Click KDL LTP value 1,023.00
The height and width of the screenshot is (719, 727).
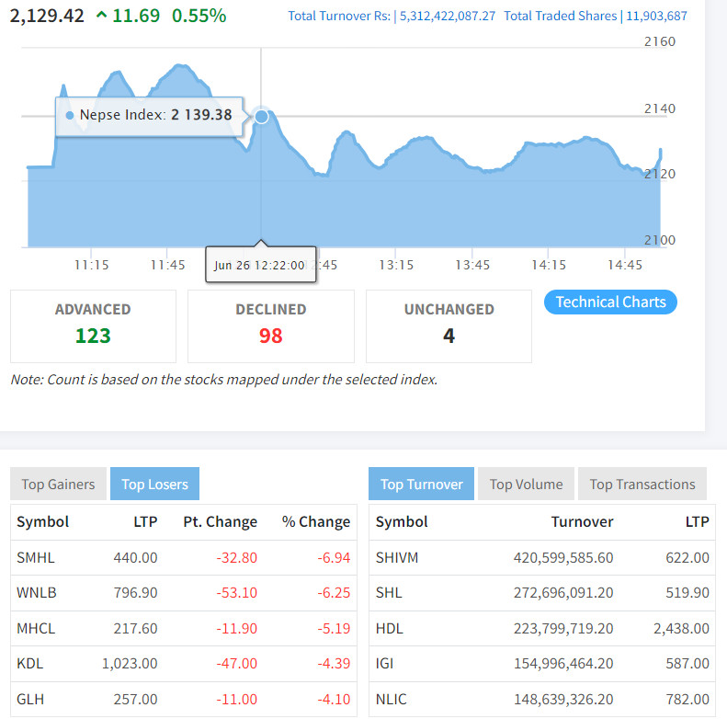(130, 663)
